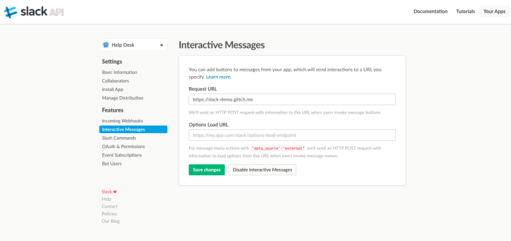Open Basic Information settings
Viewport: 511px width, 241px height.
pyautogui.click(x=120, y=72)
